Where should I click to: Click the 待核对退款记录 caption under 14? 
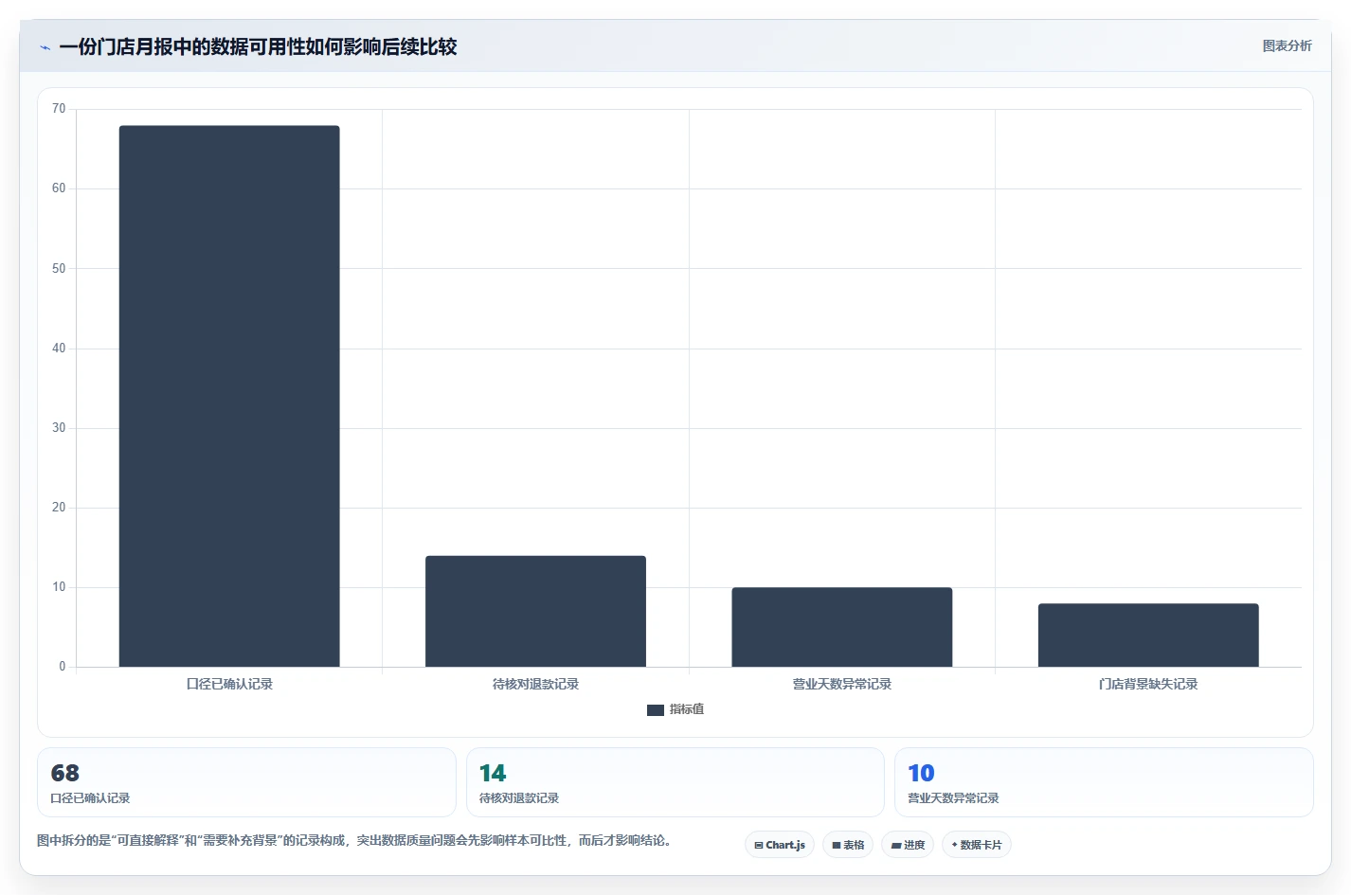pos(519,798)
